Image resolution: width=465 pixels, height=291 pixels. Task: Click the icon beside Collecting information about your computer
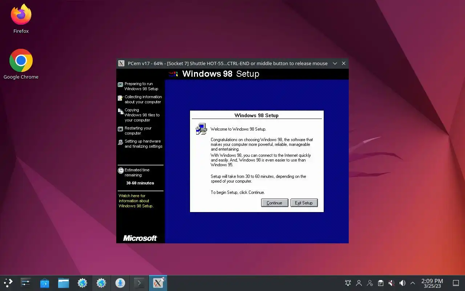pos(121,98)
